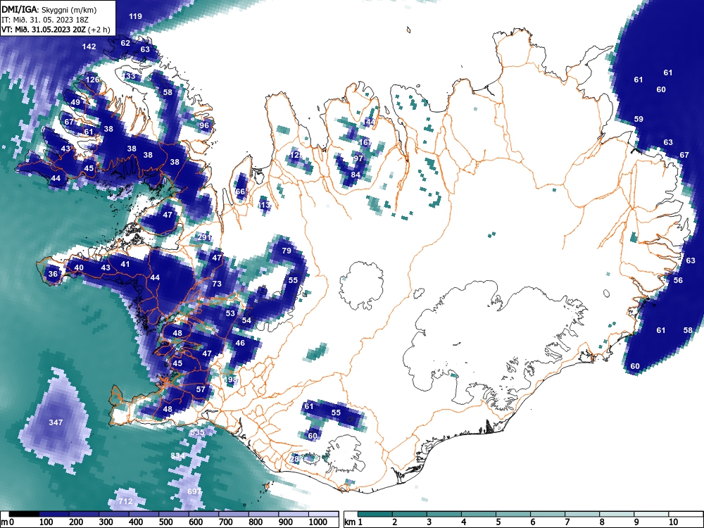Click the visibility value '113'

click(x=264, y=205)
